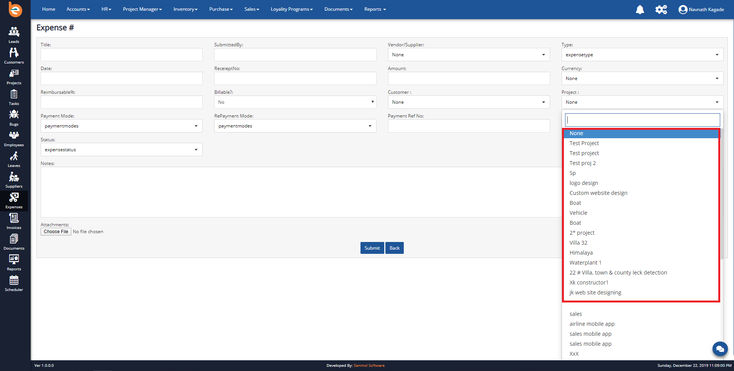Open the Currency dropdown
The height and width of the screenshot is (371, 734).
click(642, 78)
